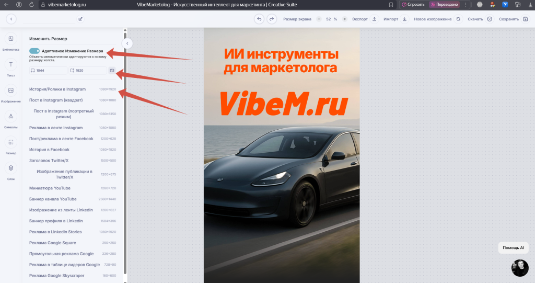Open the Скачать dropdown arrow
Viewport: 535px width, 283px height.
(x=490, y=19)
